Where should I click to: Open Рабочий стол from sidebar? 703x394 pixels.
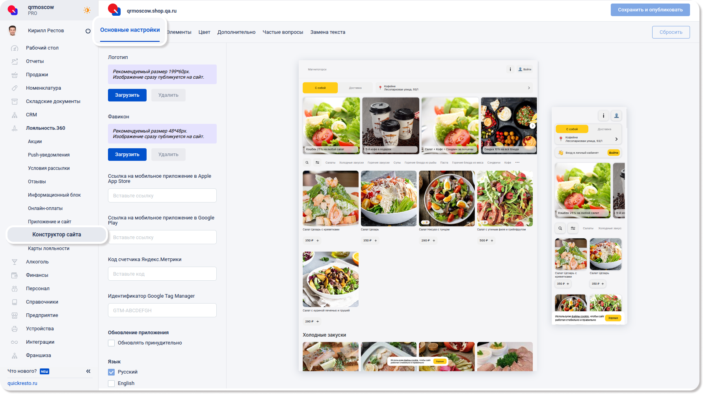pos(42,48)
